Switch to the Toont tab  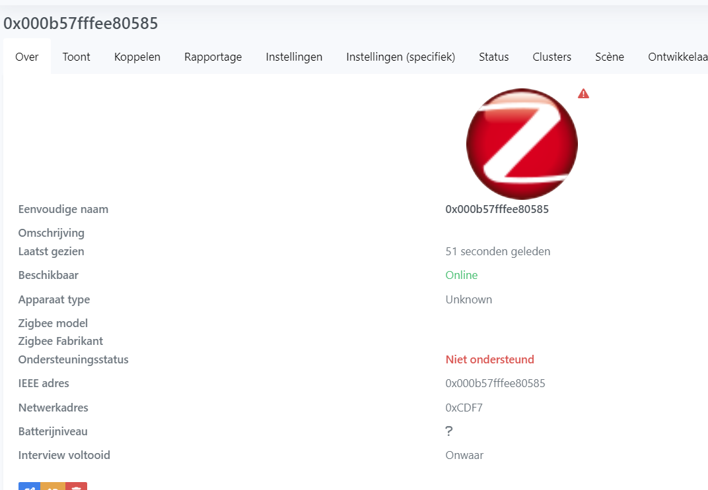point(77,57)
